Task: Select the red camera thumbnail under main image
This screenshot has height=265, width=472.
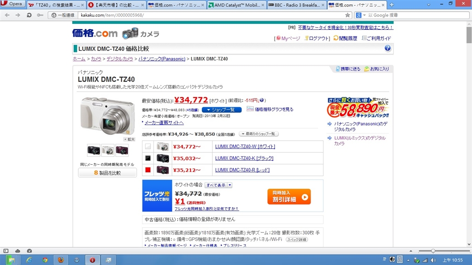Action: [x=122, y=150]
